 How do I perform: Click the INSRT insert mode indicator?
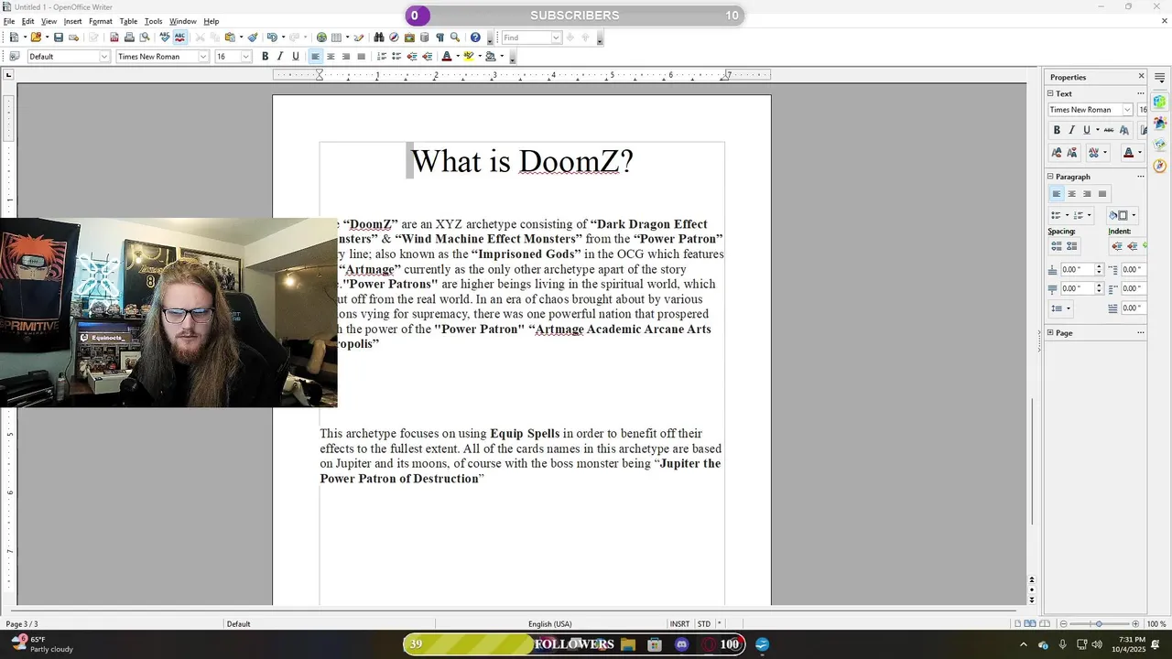click(x=679, y=624)
